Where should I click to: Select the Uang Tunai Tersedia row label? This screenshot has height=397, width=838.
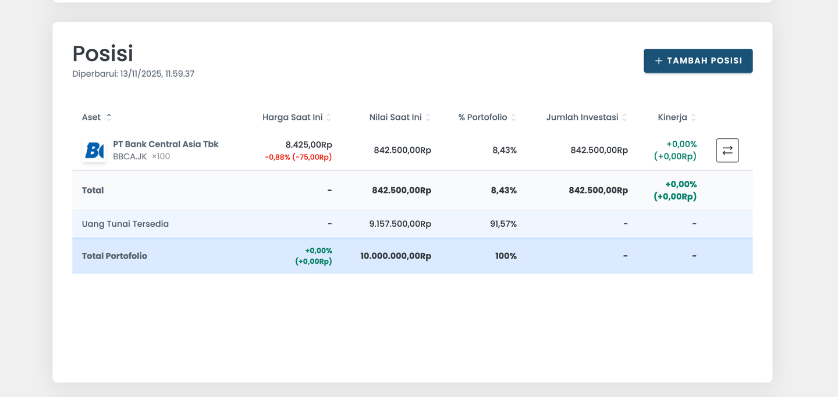pos(125,224)
